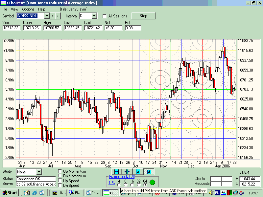This screenshot has height=197, width=263.
Task: Click the expand-width arrows chart icon
Action: 116,171
